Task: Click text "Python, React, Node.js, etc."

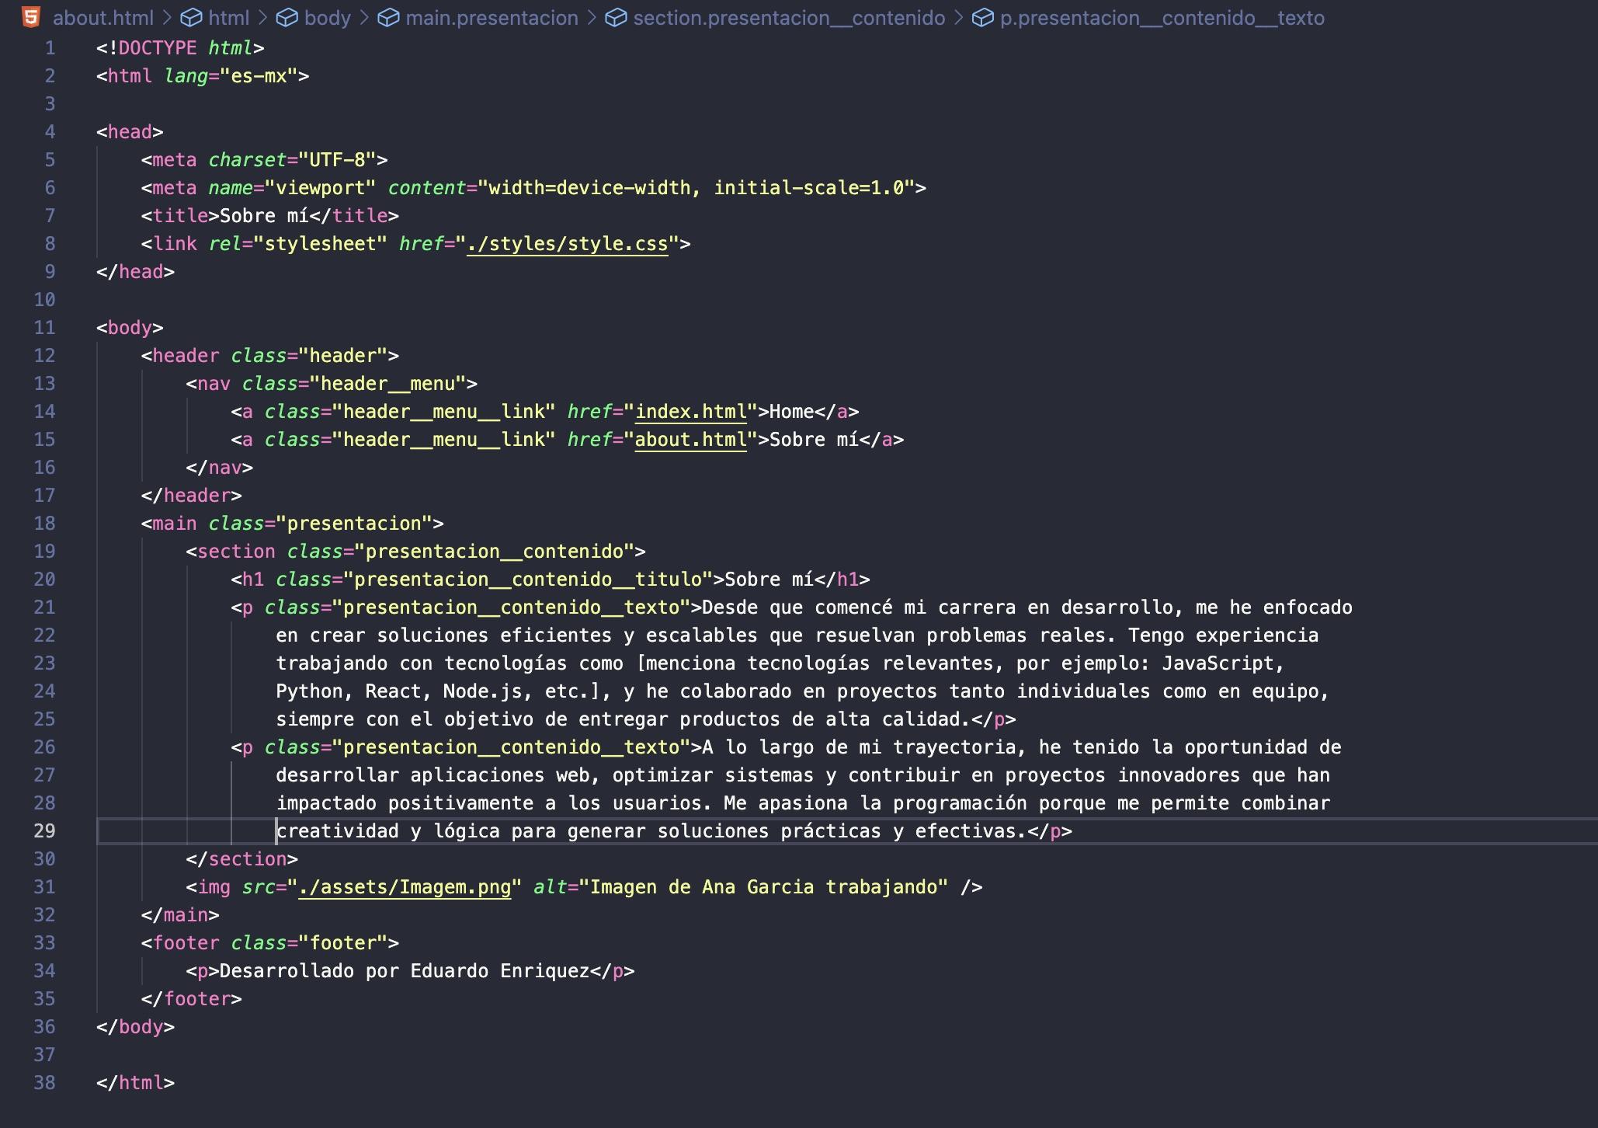Action: [x=438, y=691]
